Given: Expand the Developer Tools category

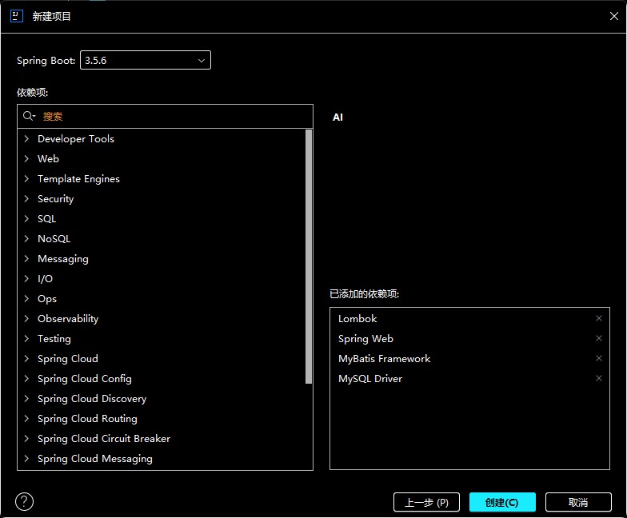Looking at the screenshot, I should tap(26, 139).
